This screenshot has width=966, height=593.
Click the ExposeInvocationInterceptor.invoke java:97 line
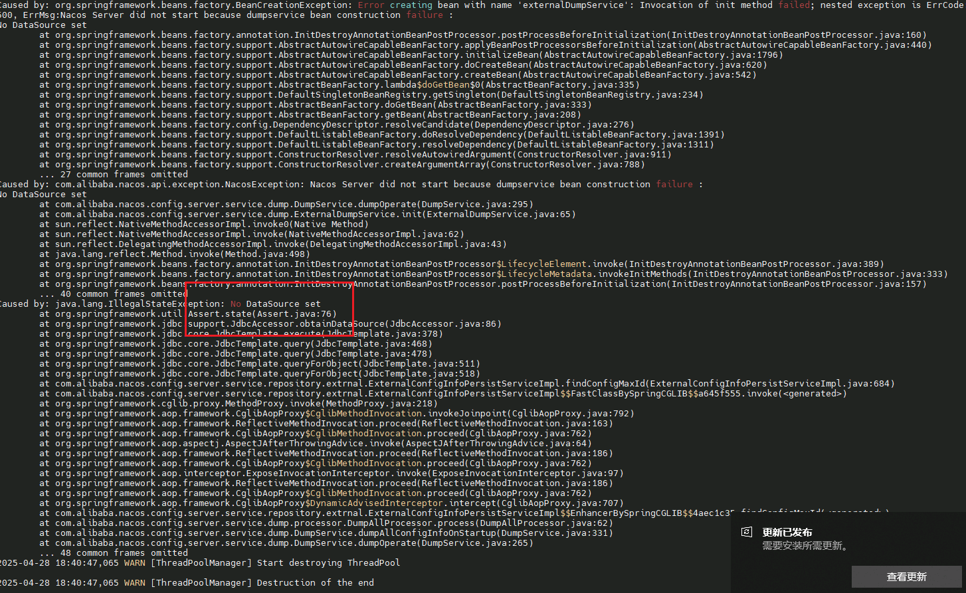point(331,473)
